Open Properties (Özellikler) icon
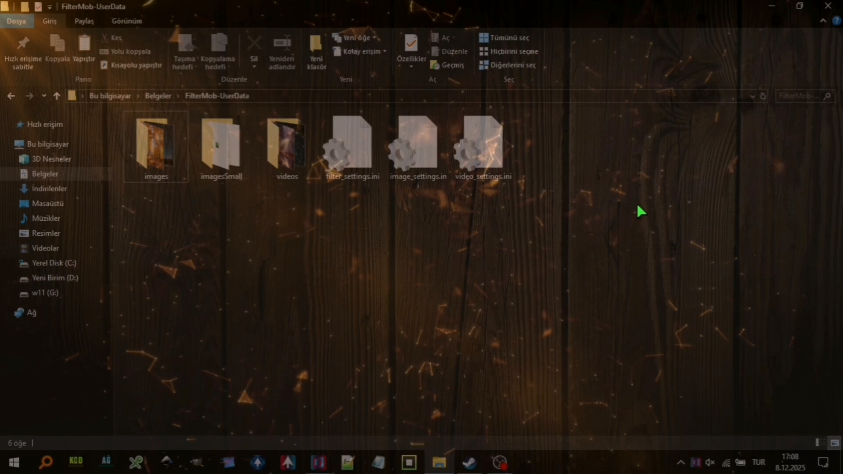This screenshot has width=843, height=474. [x=411, y=44]
